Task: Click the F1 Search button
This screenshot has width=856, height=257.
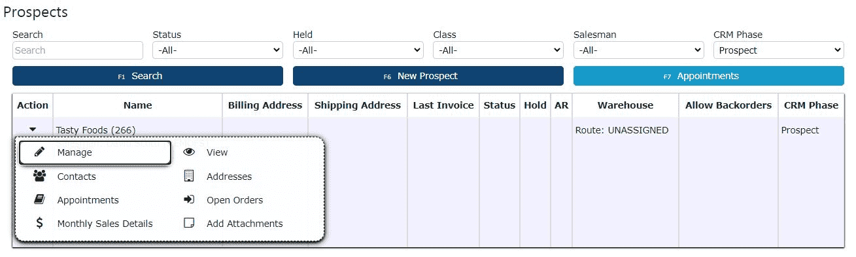Action: [148, 76]
